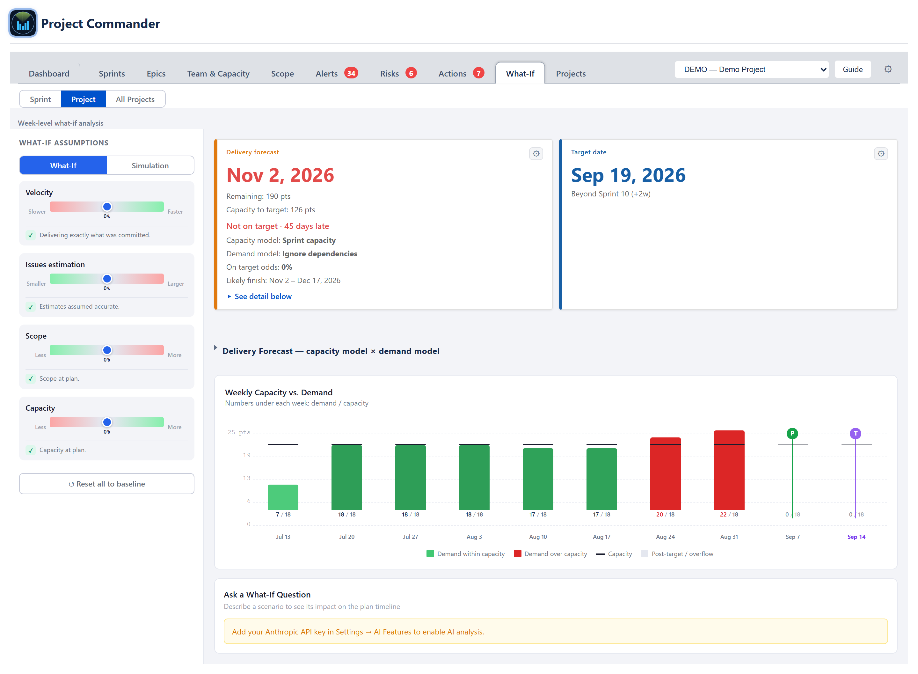Click Reset all to baseline button
The image size is (918, 674).
[x=106, y=483]
